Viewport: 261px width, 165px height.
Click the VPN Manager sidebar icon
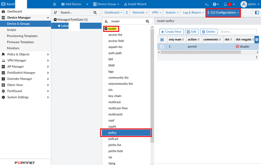click(x=3, y=60)
